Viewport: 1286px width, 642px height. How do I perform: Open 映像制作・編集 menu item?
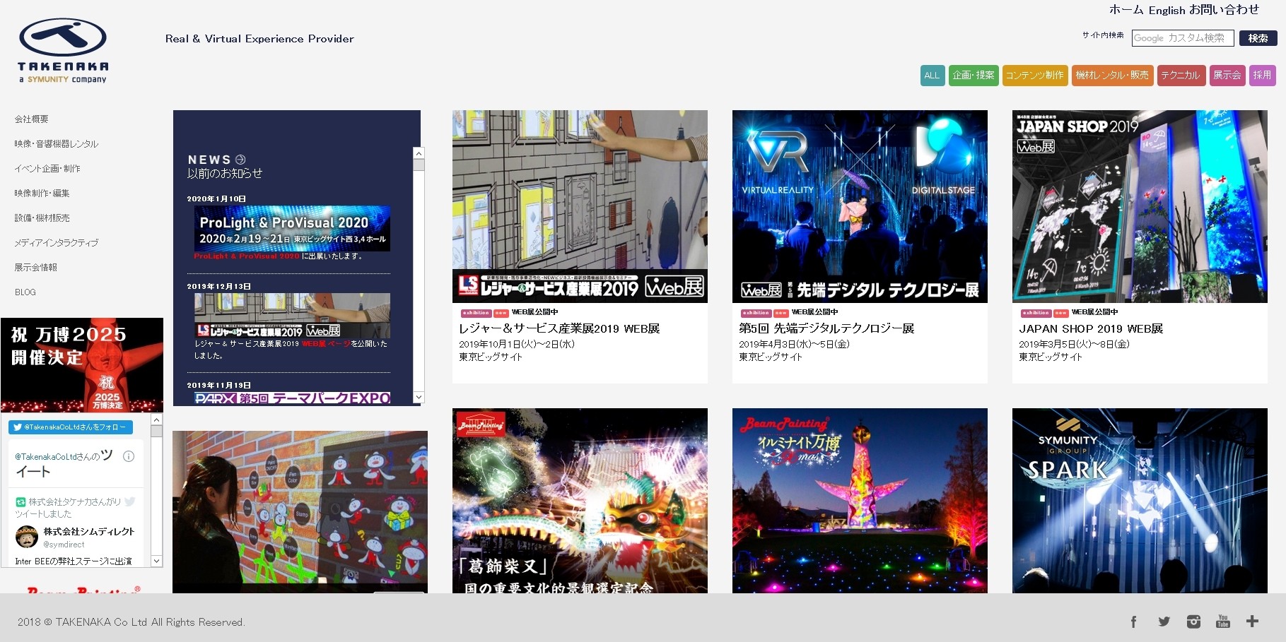click(42, 194)
